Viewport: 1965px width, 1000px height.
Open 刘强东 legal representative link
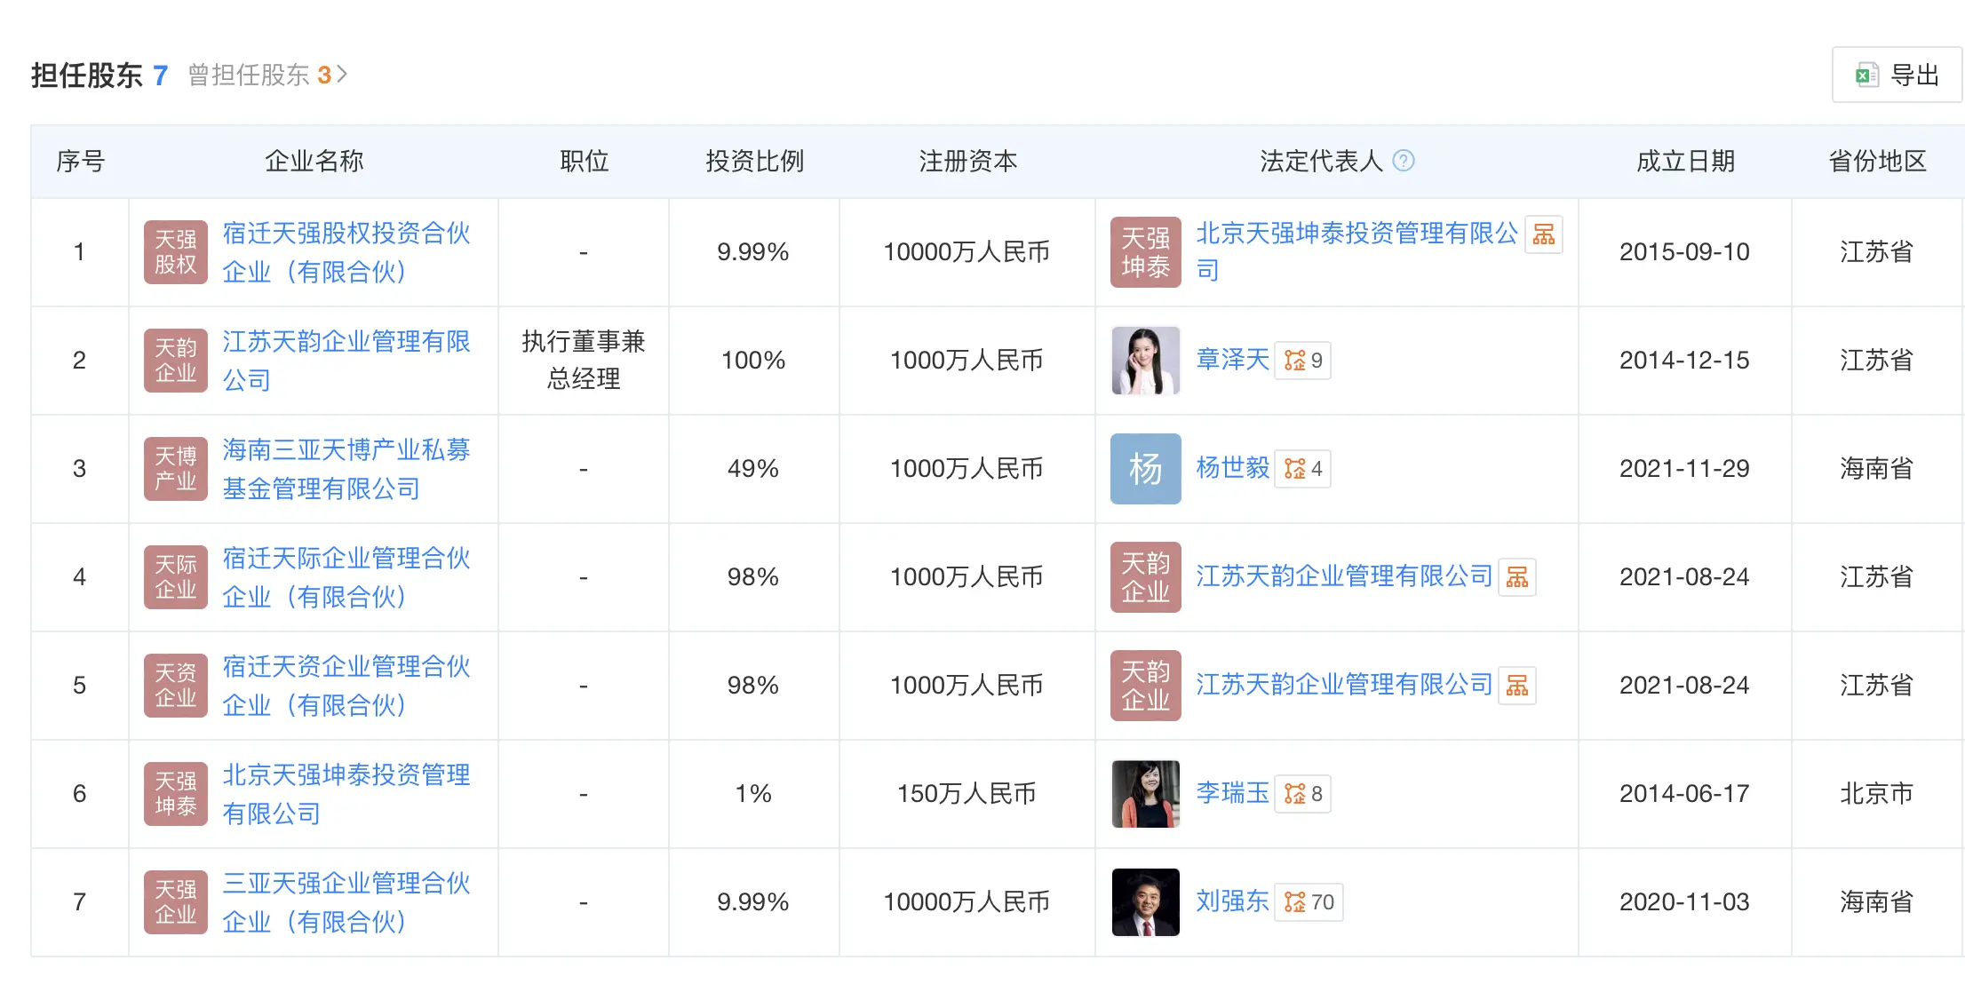(x=1231, y=902)
